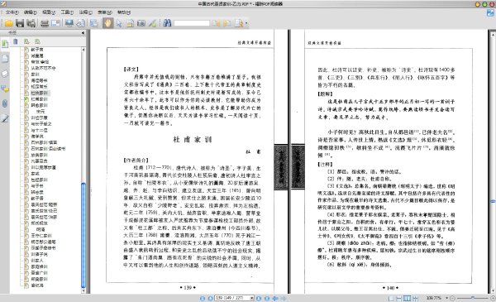
Task: Save the document with the floppy disk icon
Action: [20, 23]
